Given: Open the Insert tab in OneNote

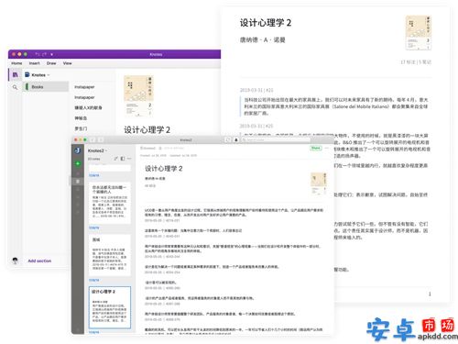Looking at the screenshot, I should tap(35, 63).
